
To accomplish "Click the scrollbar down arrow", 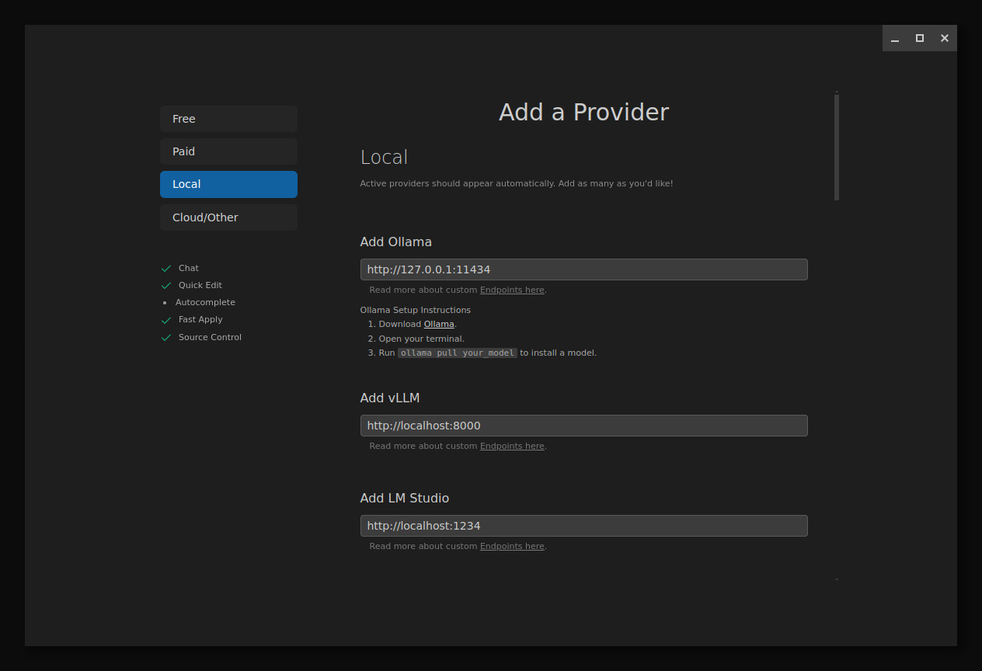I will [x=837, y=579].
